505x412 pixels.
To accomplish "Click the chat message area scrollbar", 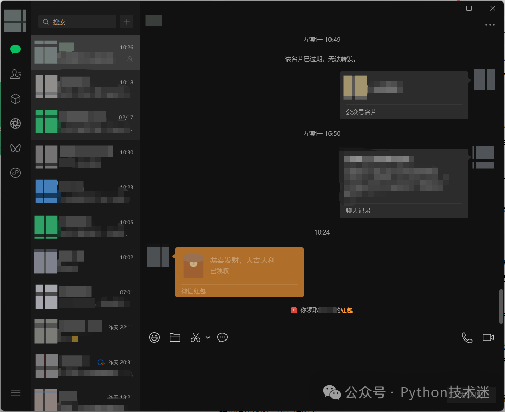I will coord(501,306).
